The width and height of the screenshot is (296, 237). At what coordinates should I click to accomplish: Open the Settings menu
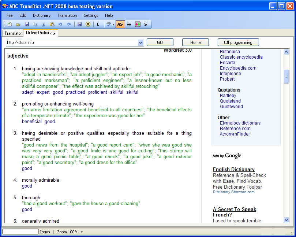(91, 15)
